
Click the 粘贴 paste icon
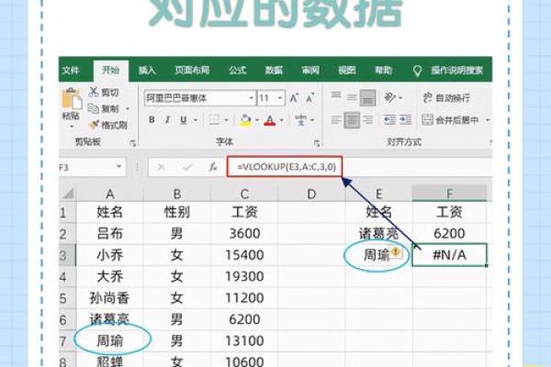(x=72, y=99)
